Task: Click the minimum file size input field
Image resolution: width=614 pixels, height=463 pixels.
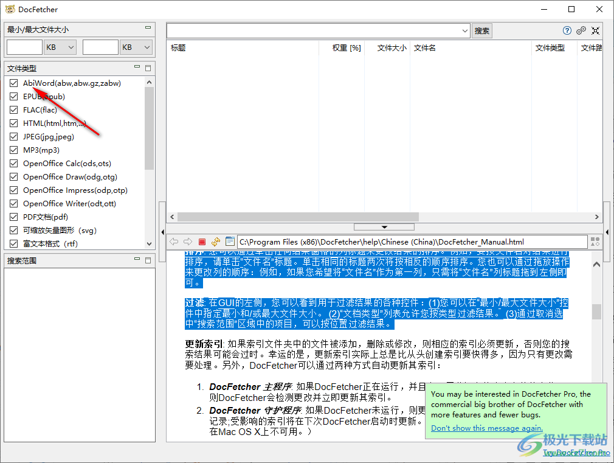Action: pos(24,47)
